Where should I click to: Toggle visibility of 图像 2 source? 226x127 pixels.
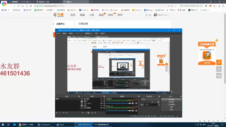click(101, 101)
